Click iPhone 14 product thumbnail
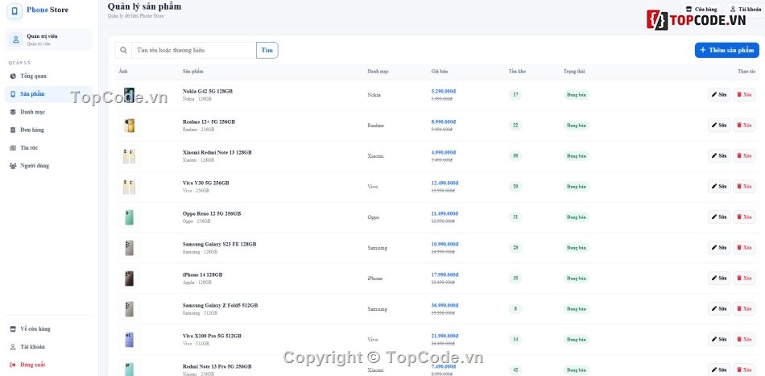The width and height of the screenshot is (765, 376). [x=130, y=279]
